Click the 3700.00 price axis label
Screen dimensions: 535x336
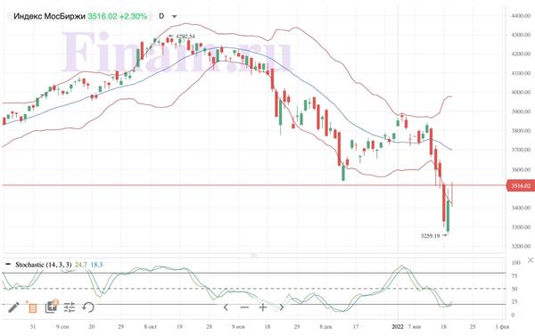click(x=521, y=150)
